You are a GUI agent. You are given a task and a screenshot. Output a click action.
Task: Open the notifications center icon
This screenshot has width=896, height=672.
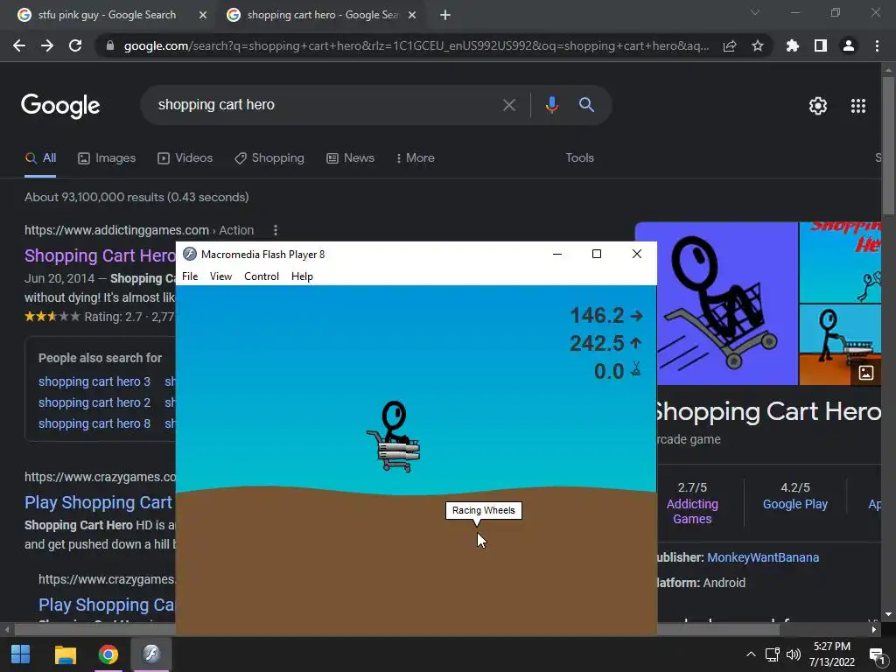tap(877, 654)
